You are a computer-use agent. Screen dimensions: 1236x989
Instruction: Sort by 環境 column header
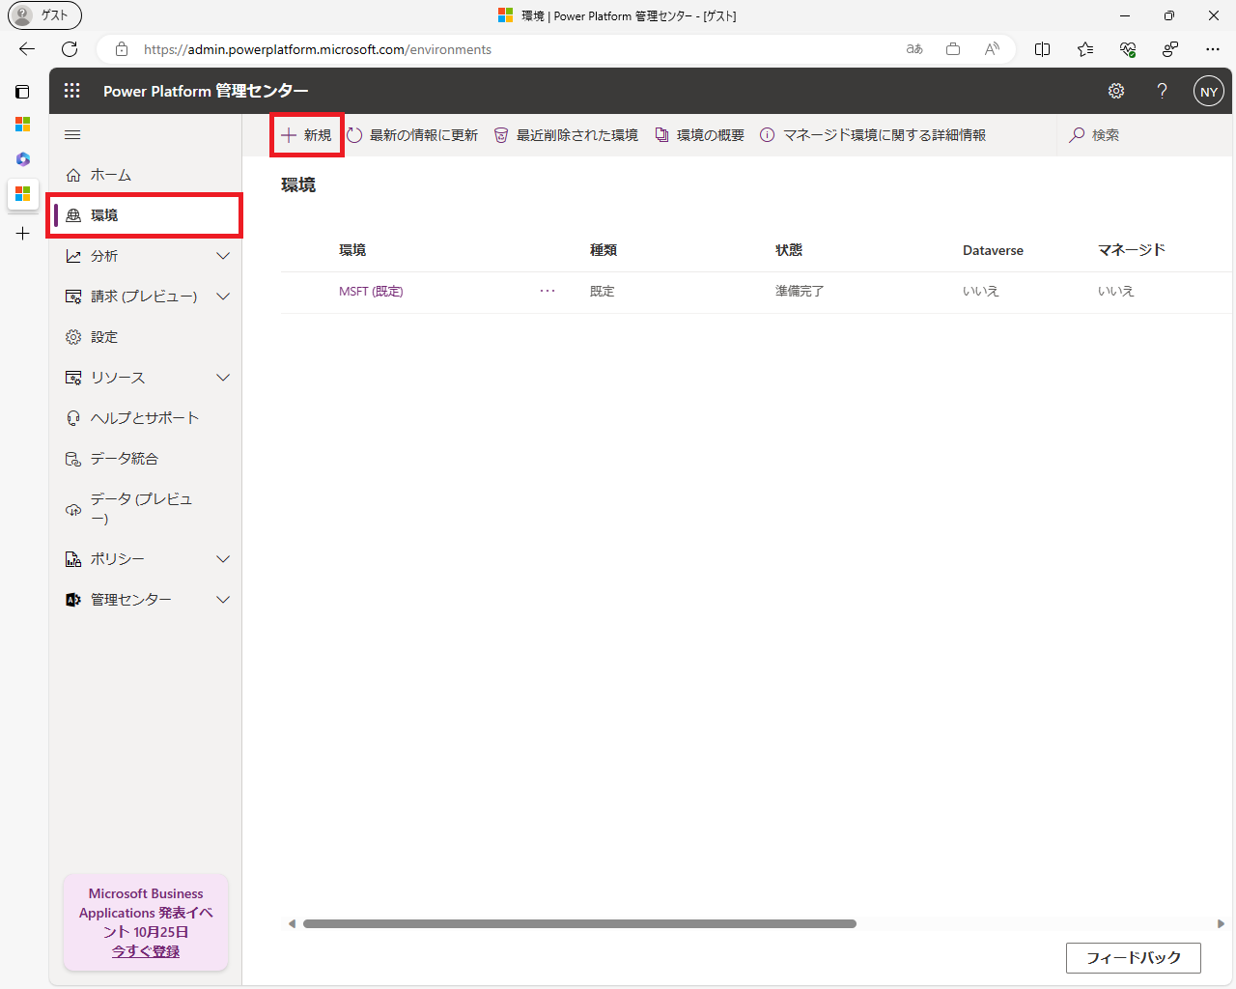click(352, 250)
